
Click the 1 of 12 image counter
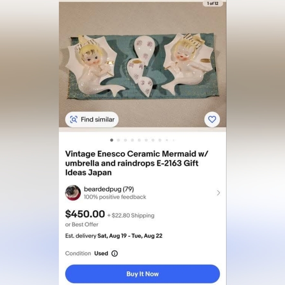(x=213, y=3)
